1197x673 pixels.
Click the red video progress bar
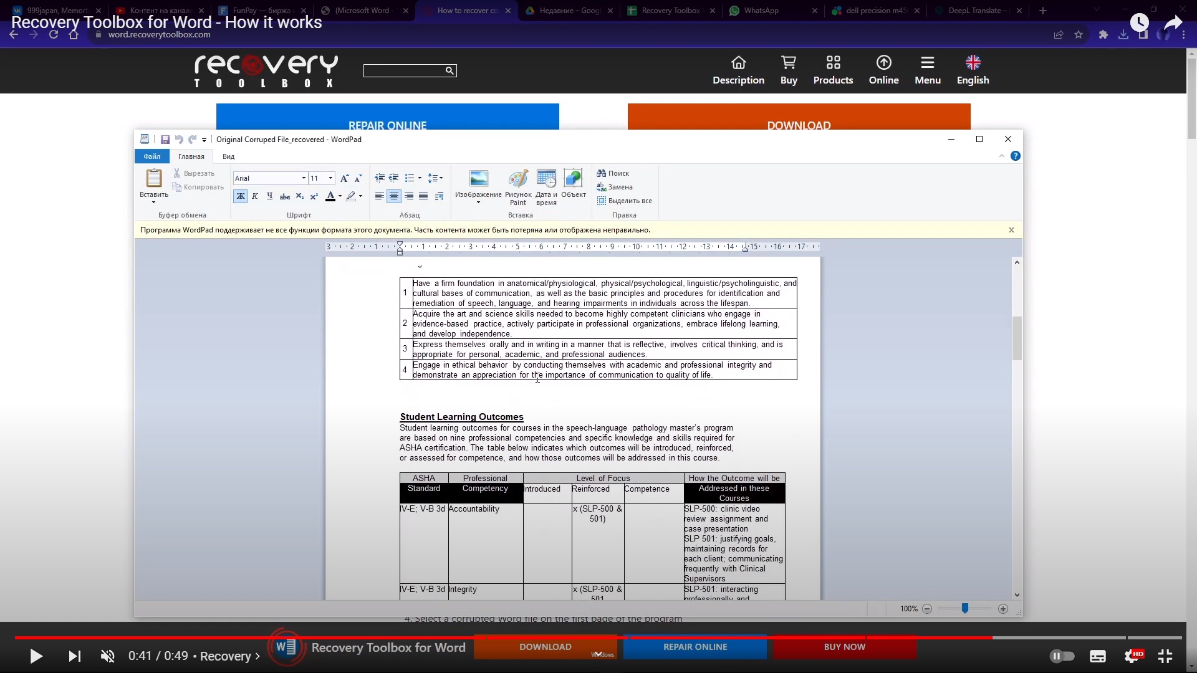(504, 637)
